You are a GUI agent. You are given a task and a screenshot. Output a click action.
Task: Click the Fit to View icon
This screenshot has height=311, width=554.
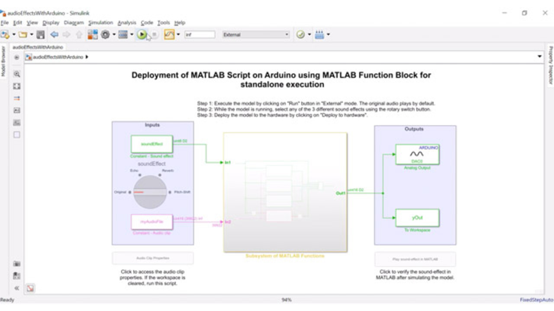point(17,86)
